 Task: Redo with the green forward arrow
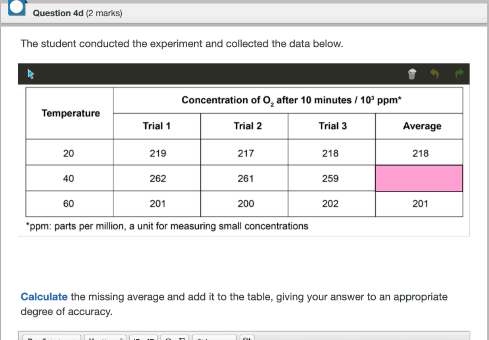point(459,74)
